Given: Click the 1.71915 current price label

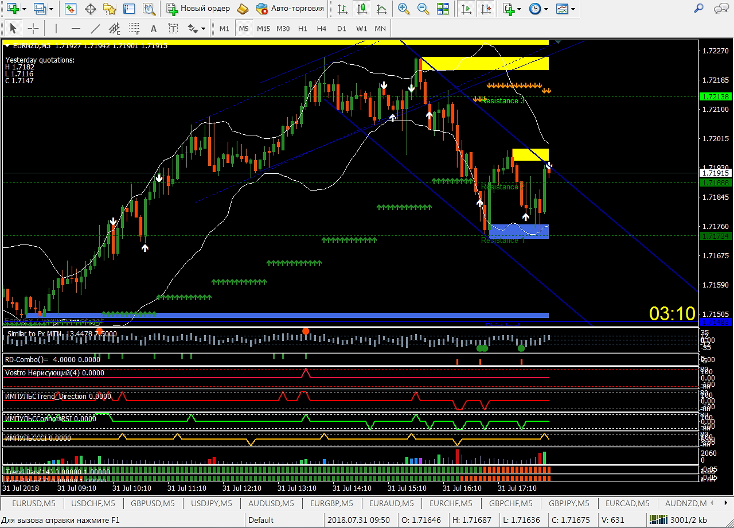Looking at the screenshot, I should point(715,173).
